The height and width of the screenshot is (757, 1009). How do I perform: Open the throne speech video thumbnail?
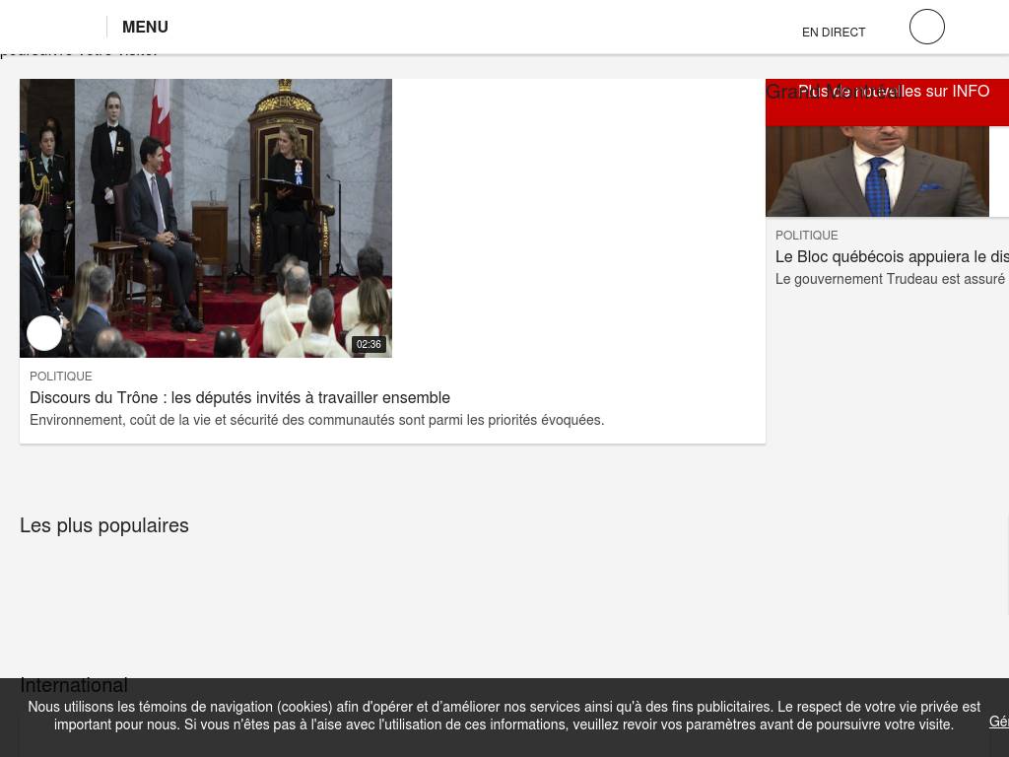tap(206, 217)
